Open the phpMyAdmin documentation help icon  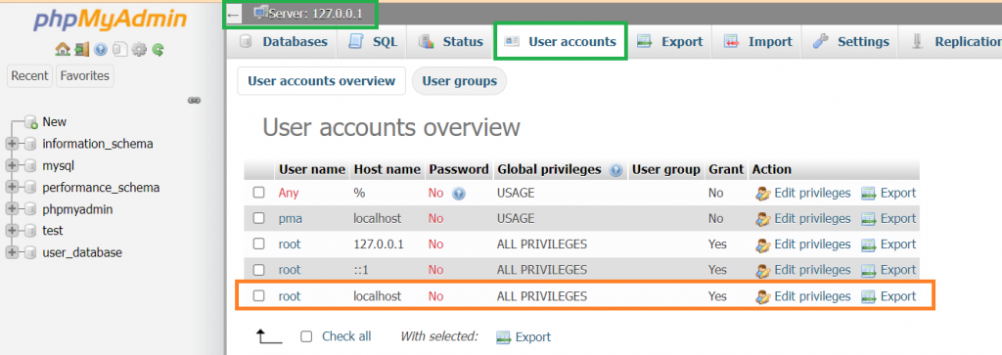point(101,49)
